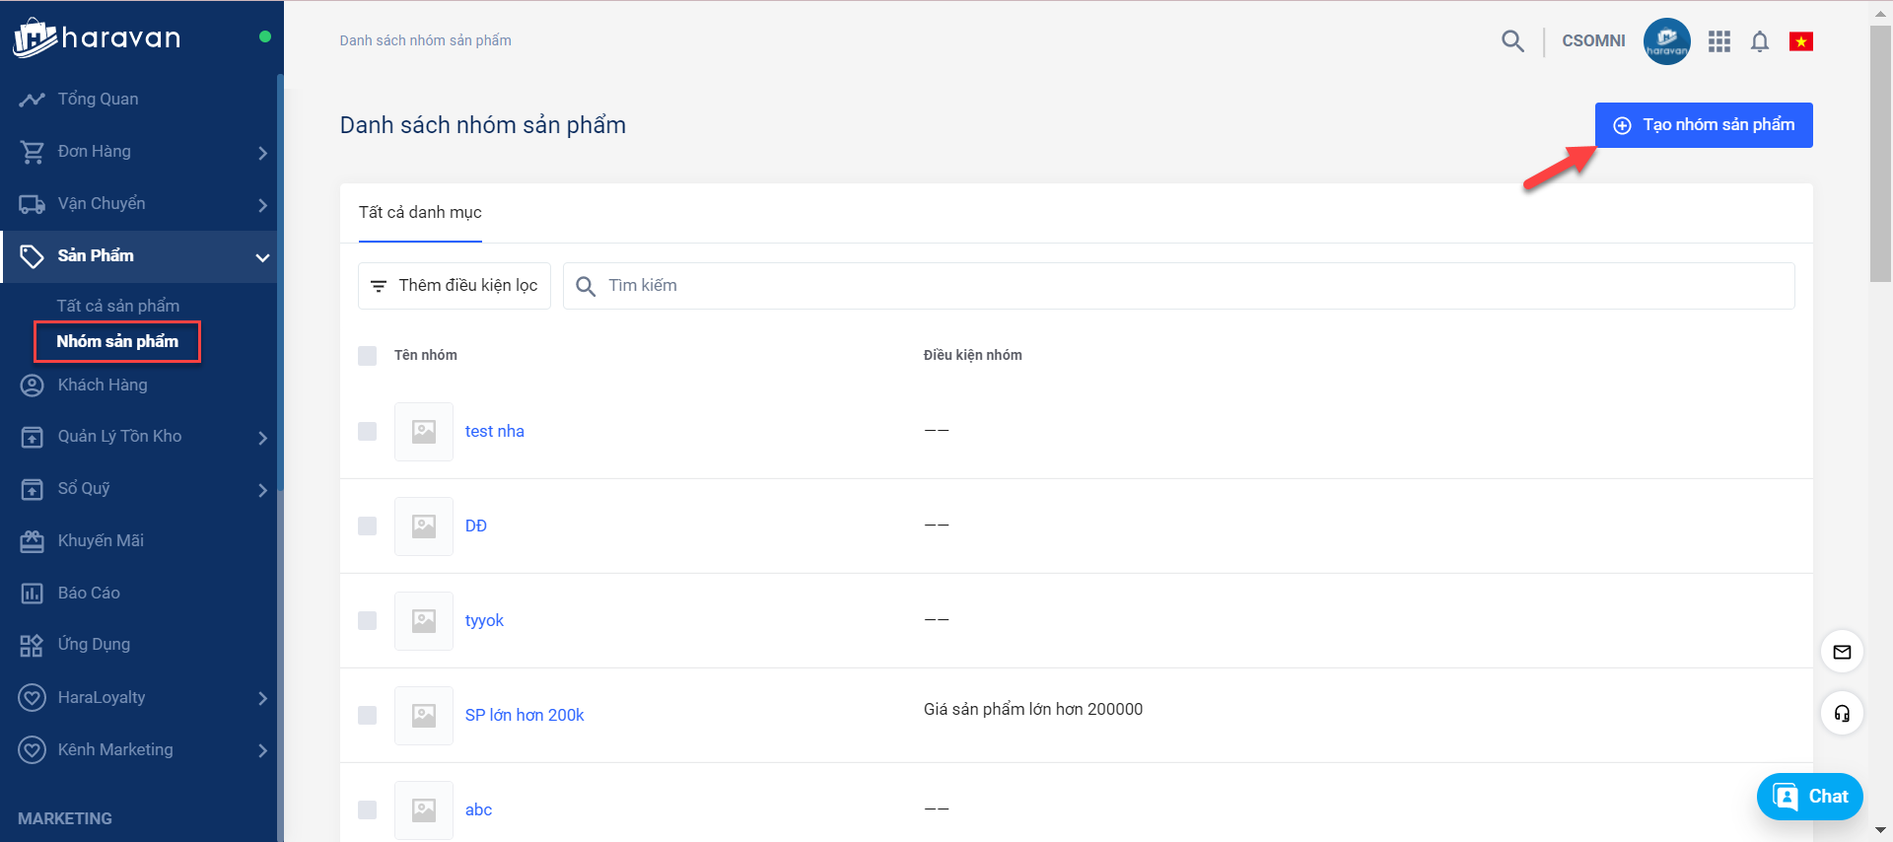The width and height of the screenshot is (1893, 842).
Task: Click the Haravan account avatar
Action: [1666, 41]
